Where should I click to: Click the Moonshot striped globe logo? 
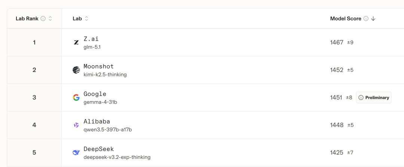pos(76,70)
